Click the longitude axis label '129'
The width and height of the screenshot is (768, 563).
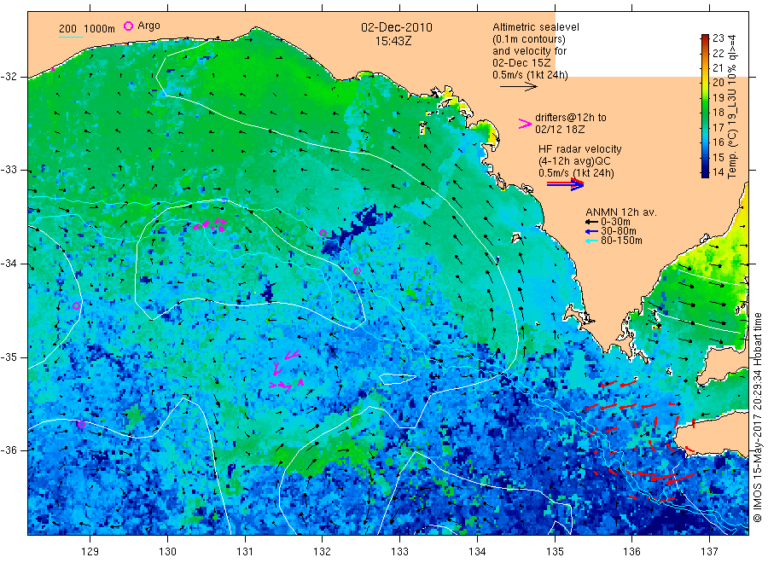tap(90, 552)
